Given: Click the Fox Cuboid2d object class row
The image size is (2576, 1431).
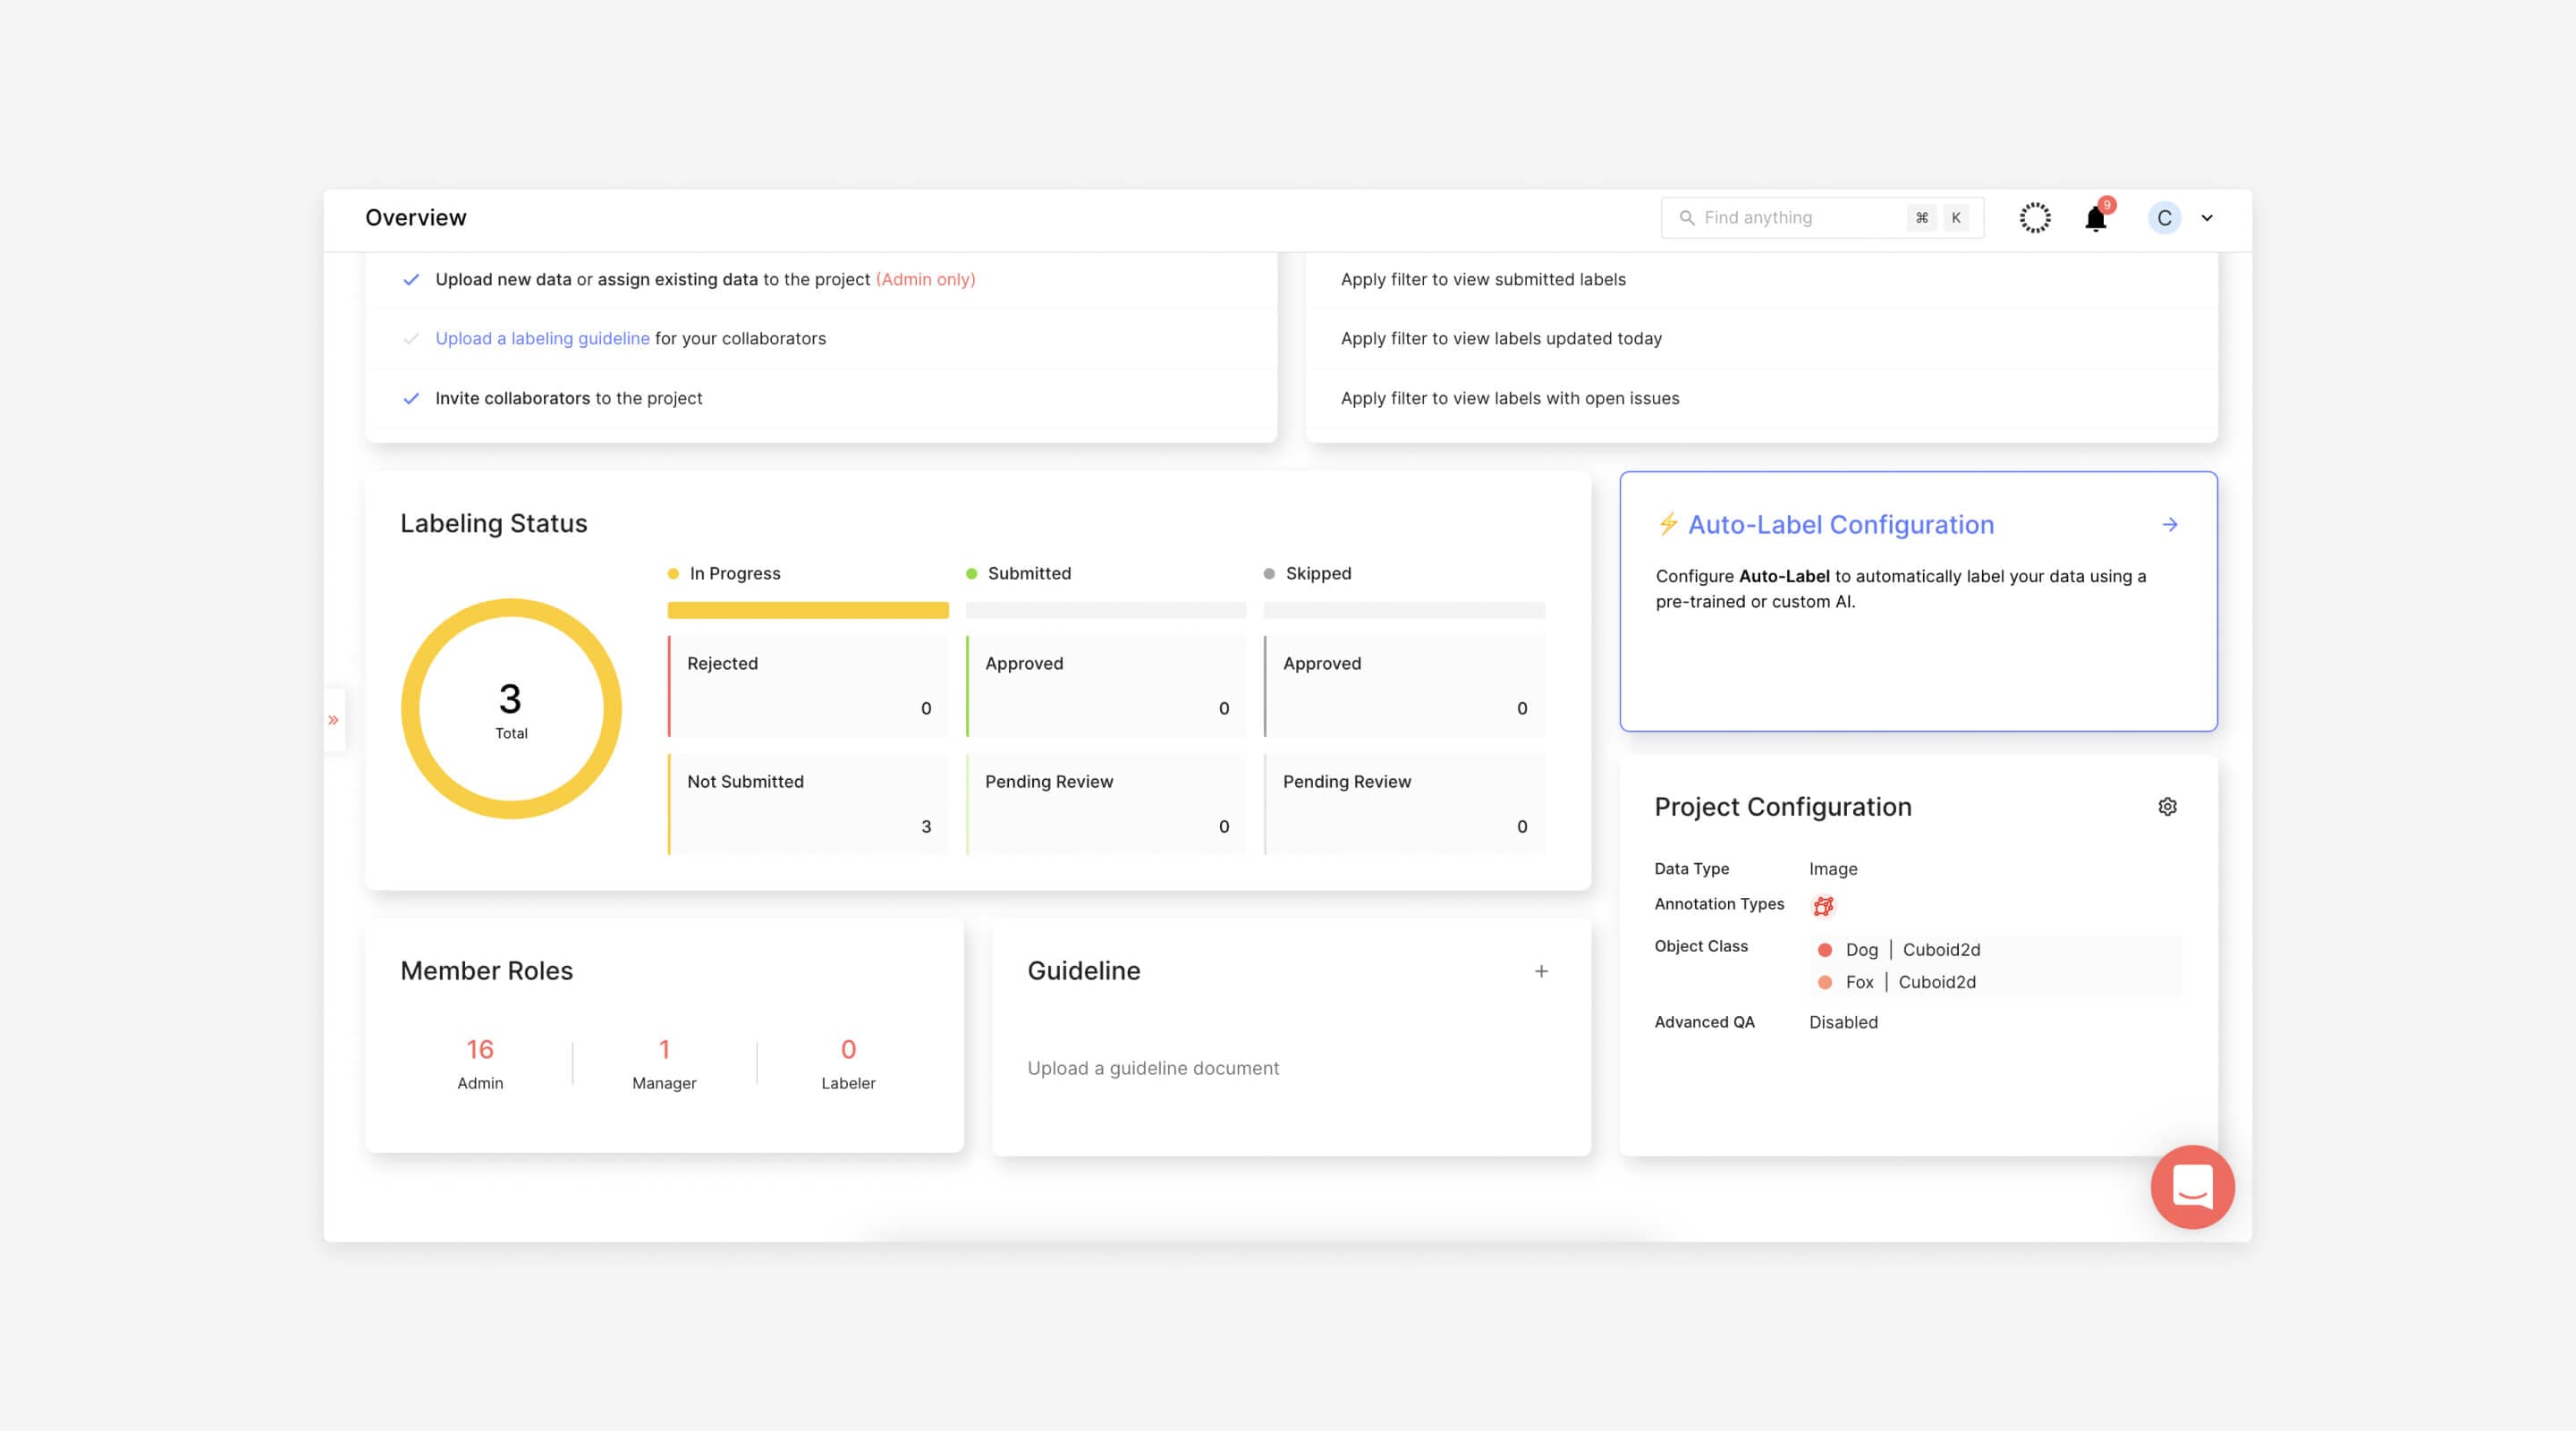Looking at the screenshot, I should pyautogui.click(x=1995, y=983).
